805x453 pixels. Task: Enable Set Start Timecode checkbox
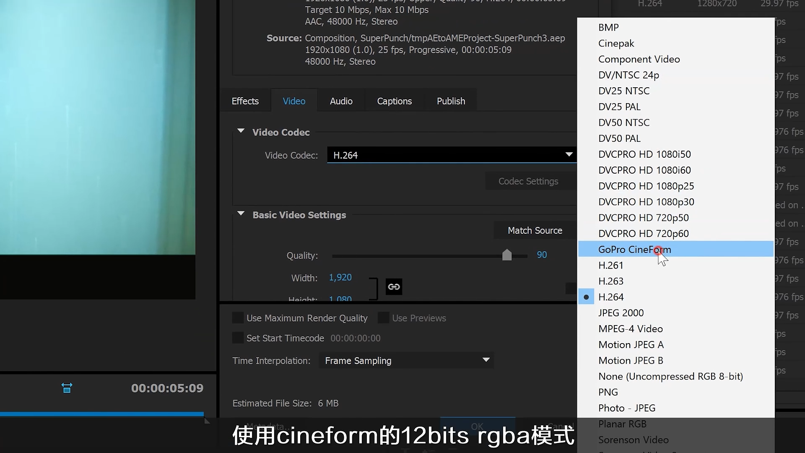[x=238, y=338]
